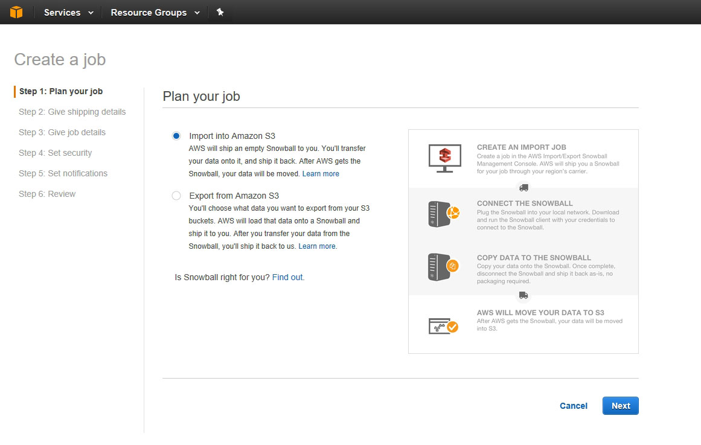
Task: Click the Next button
Action: (621, 406)
